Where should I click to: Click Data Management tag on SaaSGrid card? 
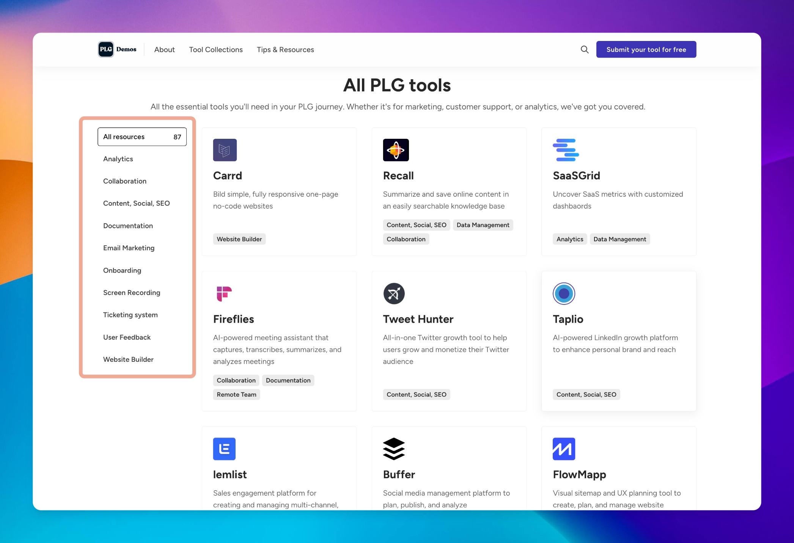click(619, 239)
